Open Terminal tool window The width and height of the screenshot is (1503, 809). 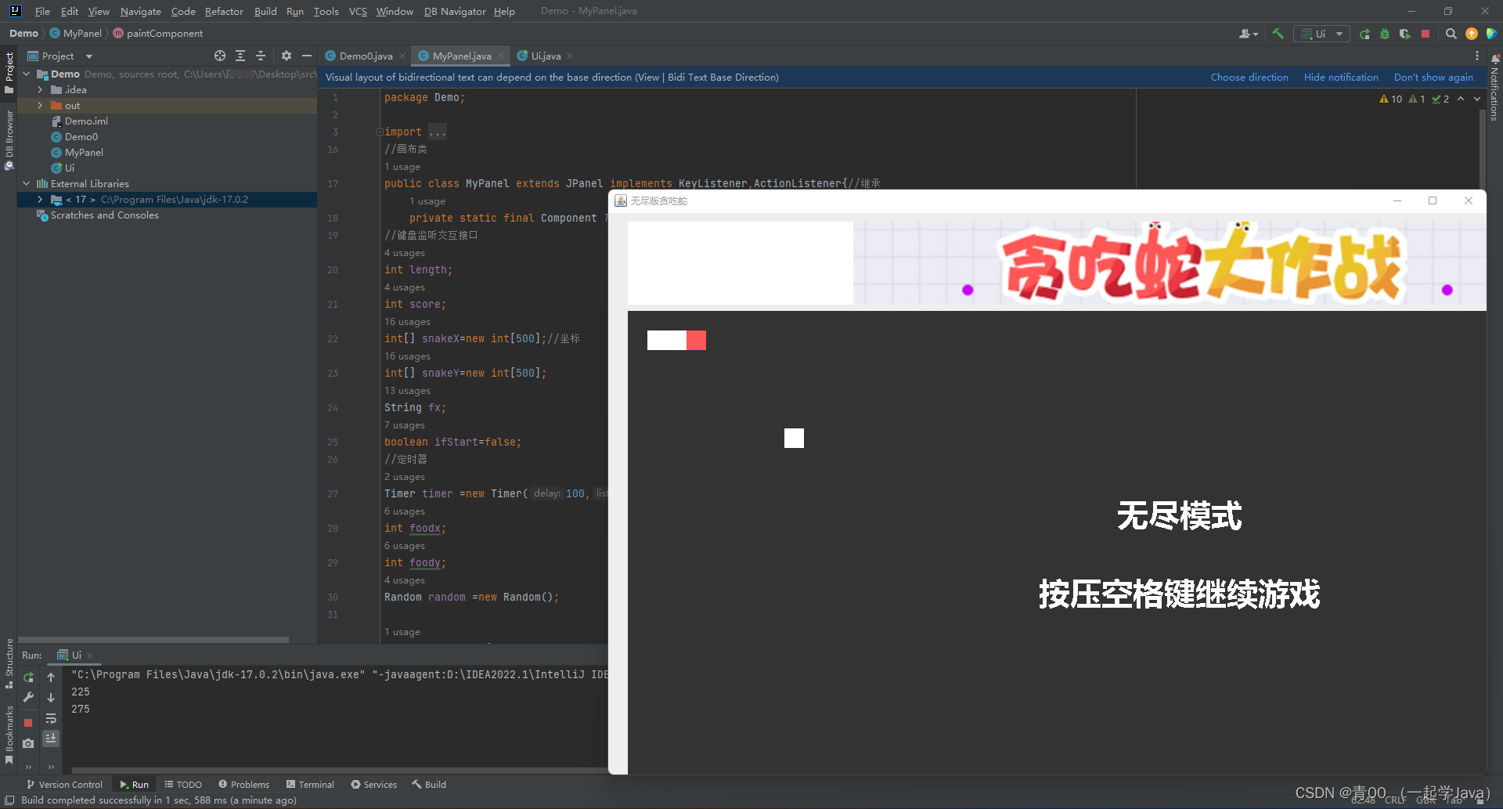click(310, 784)
